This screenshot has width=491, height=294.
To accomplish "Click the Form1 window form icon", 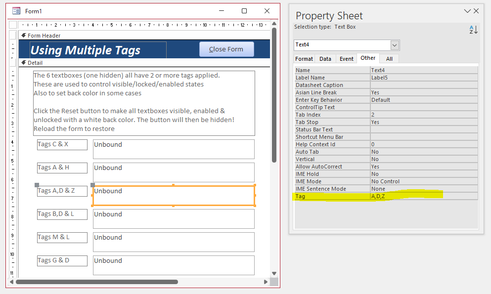I will (x=16, y=11).
